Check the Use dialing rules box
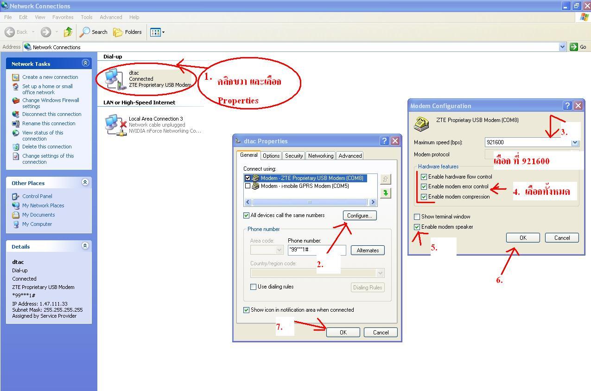Viewport: 591px width, 391px height. point(254,287)
